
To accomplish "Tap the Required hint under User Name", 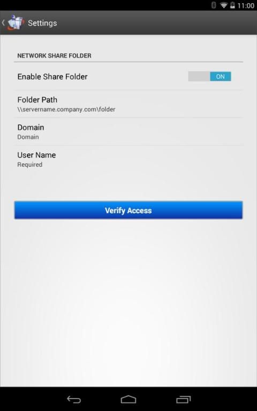I will coord(29,165).
